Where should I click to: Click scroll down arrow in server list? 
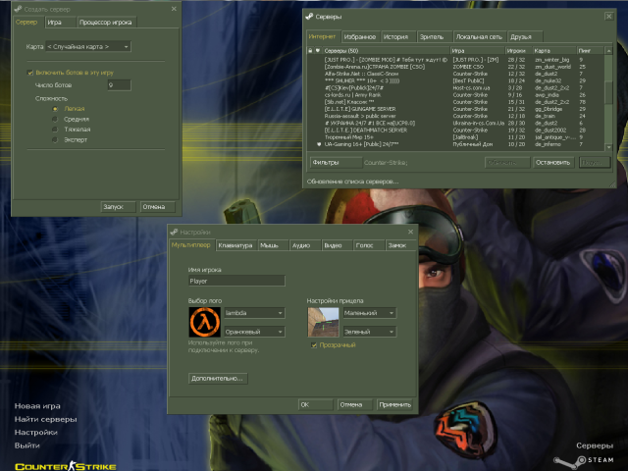(x=608, y=147)
